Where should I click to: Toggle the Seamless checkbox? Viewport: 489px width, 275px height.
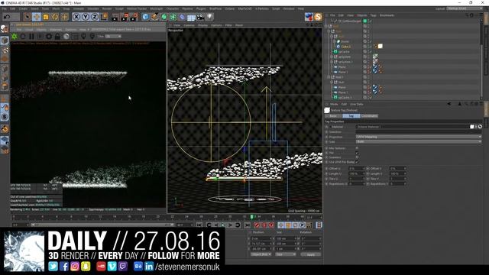click(x=357, y=157)
